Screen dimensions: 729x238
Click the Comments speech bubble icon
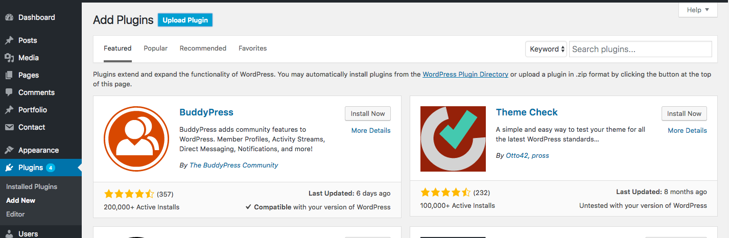coord(9,92)
